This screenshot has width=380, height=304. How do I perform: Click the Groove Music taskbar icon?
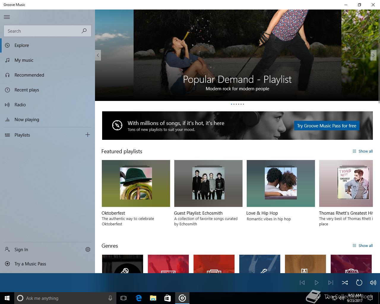pyautogui.click(x=182, y=298)
